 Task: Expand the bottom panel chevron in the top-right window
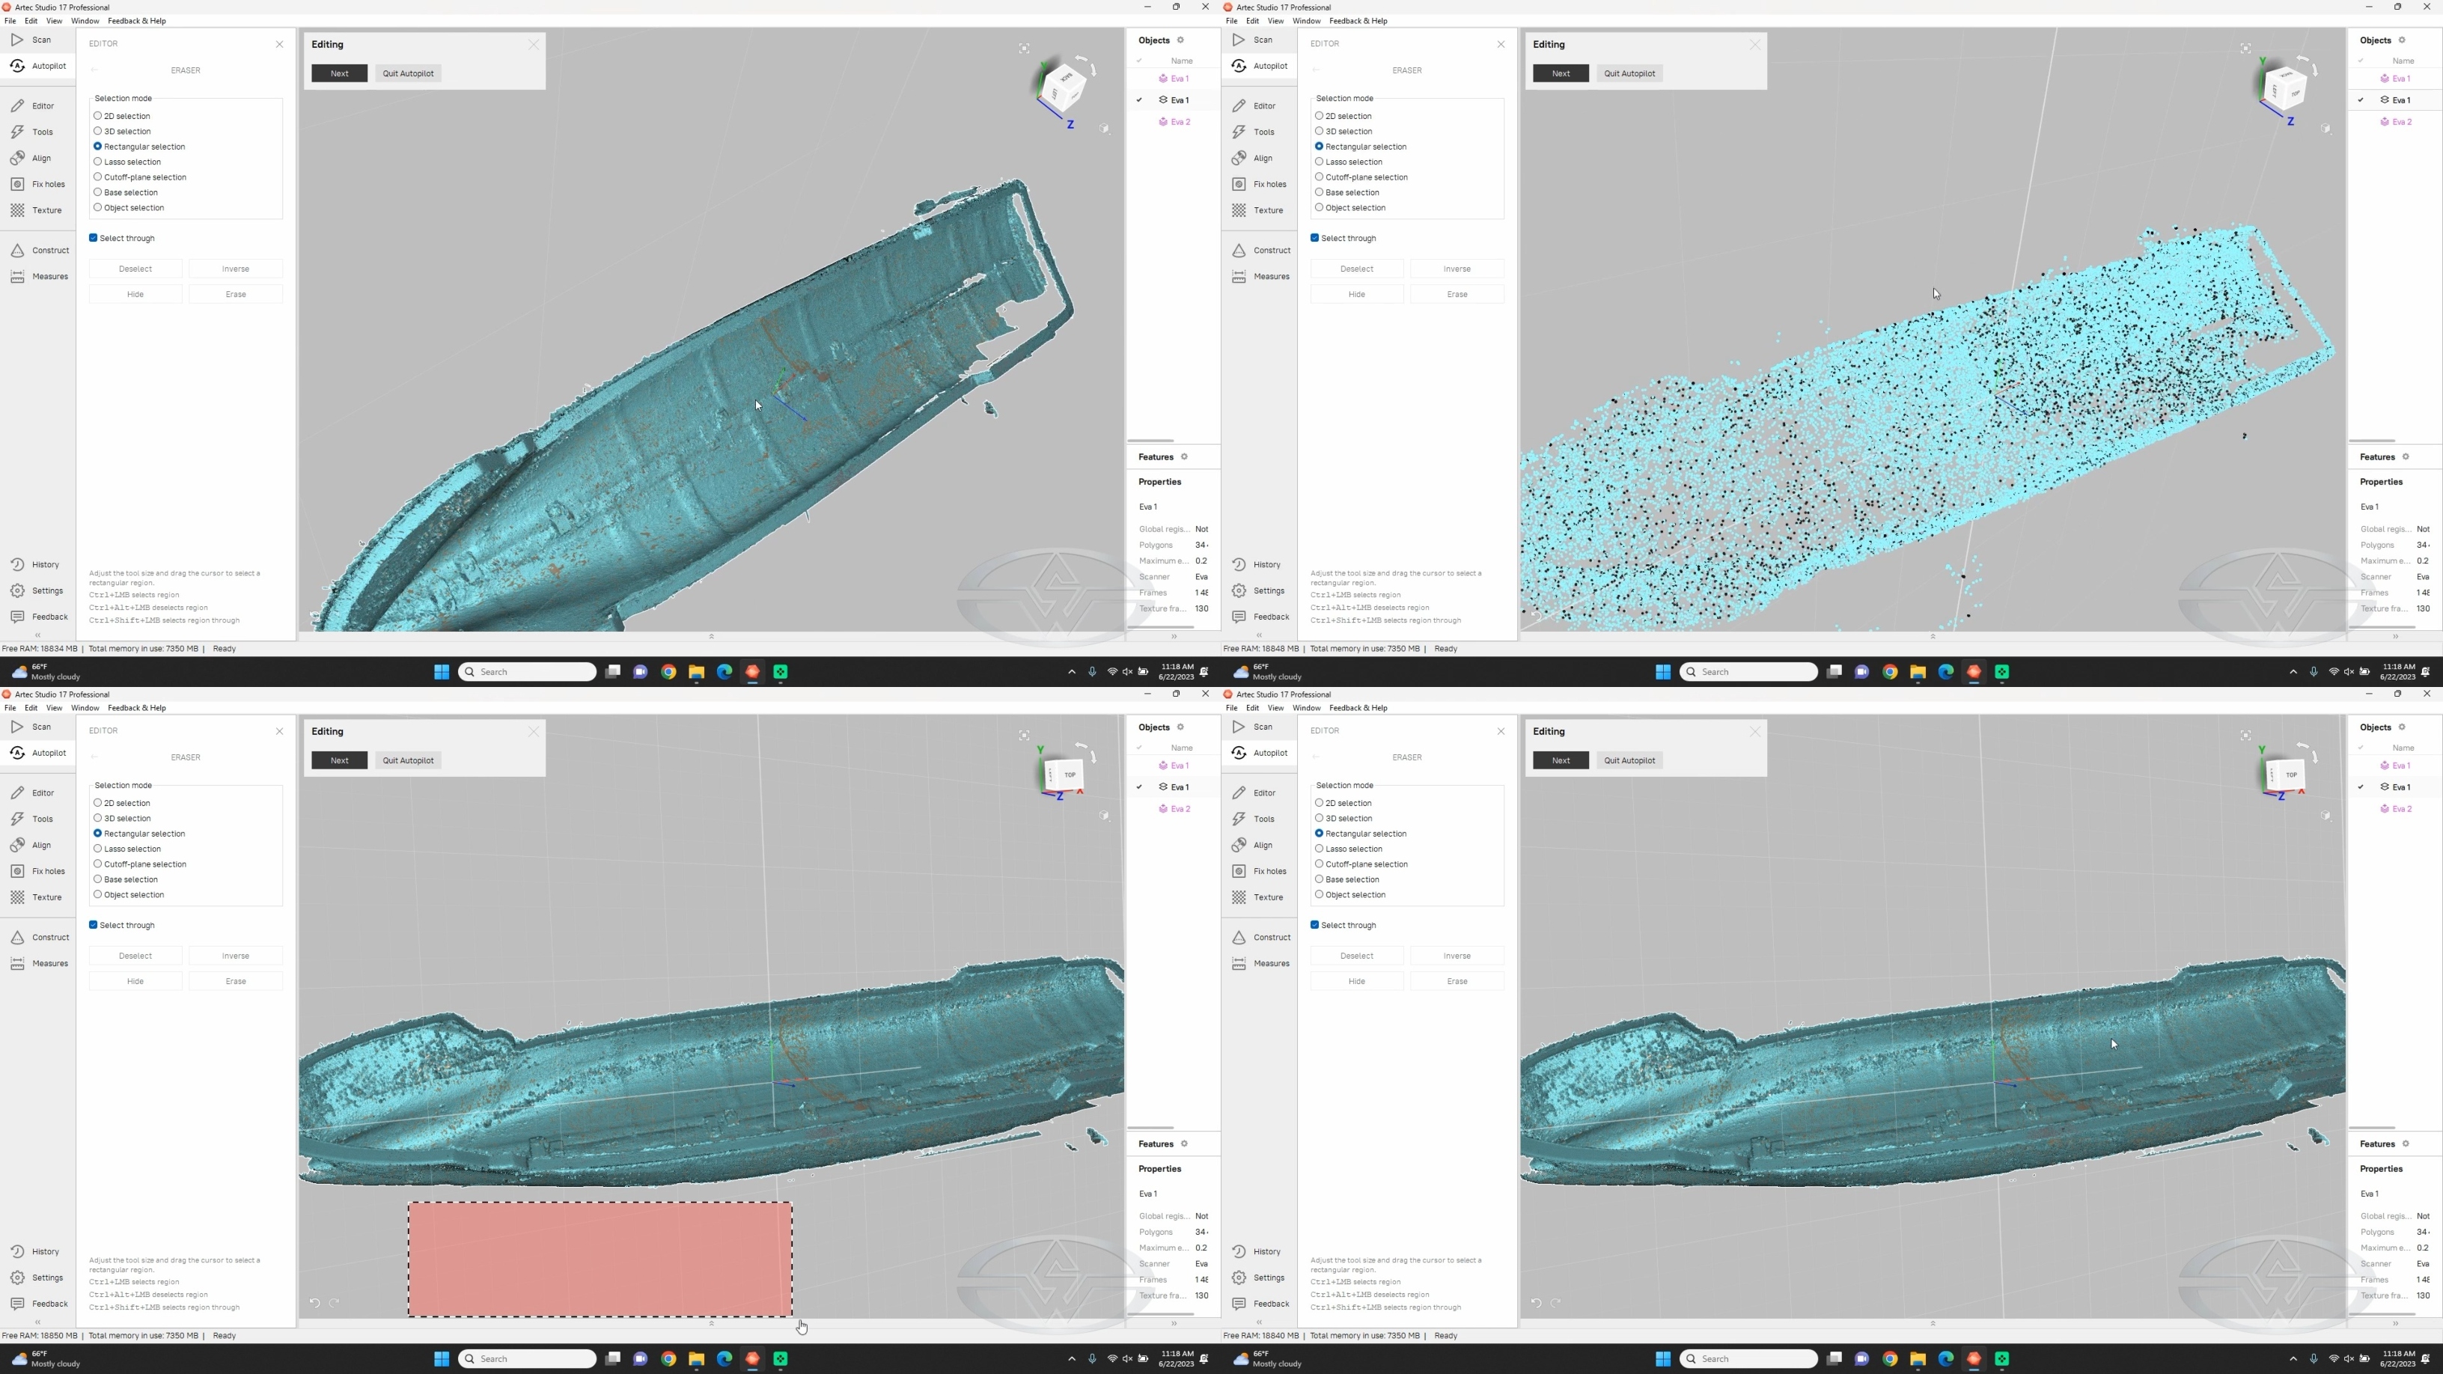point(1933,636)
